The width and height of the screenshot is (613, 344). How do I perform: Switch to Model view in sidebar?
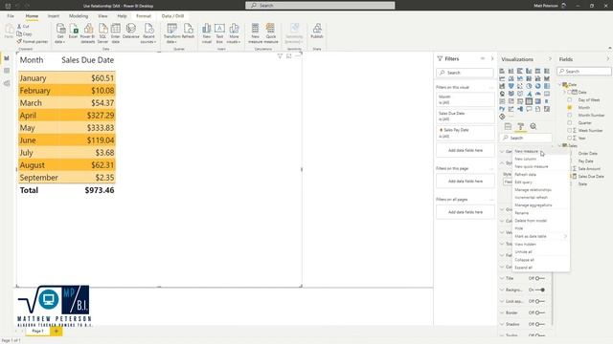pyautogui.click(x=7, y=83)
